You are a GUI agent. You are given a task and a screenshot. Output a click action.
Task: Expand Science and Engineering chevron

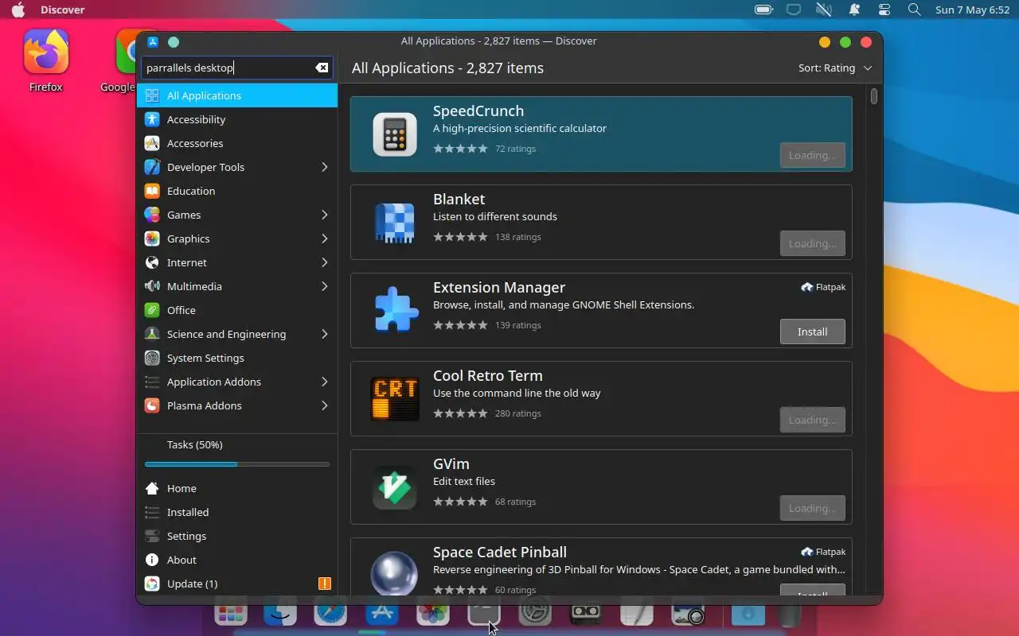coord(324,334)
